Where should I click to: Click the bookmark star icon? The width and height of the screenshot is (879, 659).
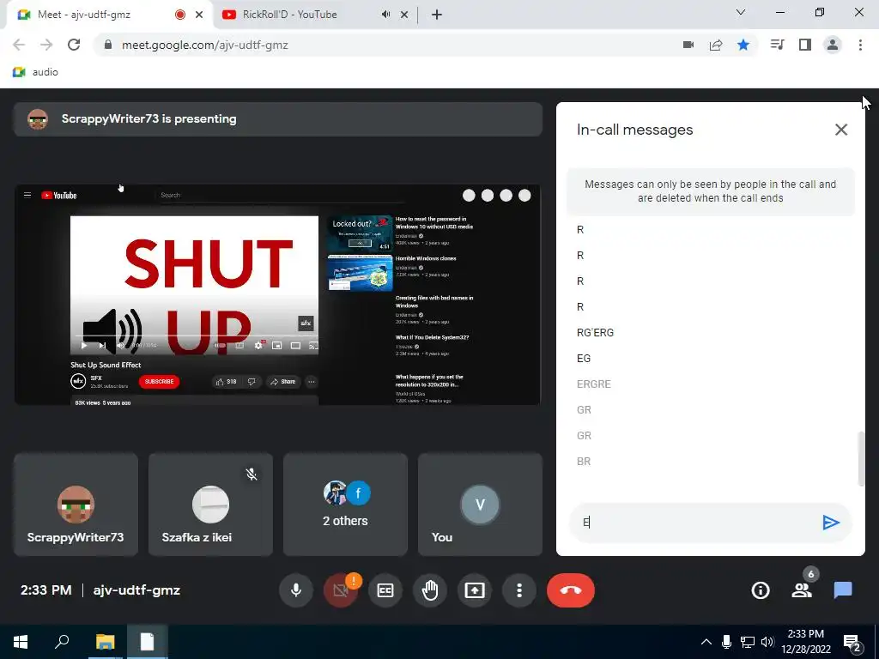point(743,45)
